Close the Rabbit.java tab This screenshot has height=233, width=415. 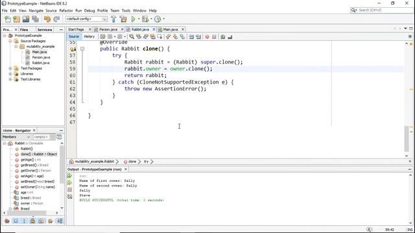[x=154, y=29]
